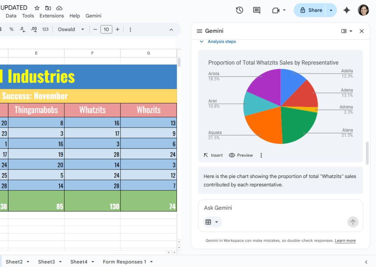The width and height of the screenshot is (376, 267).
Task: Open the video call options dropdown
Action: 284,10
